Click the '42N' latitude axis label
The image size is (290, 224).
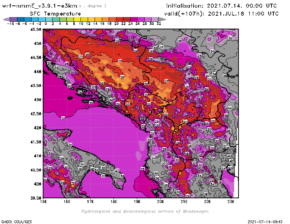pyautogui.click(x=38, y=128)
